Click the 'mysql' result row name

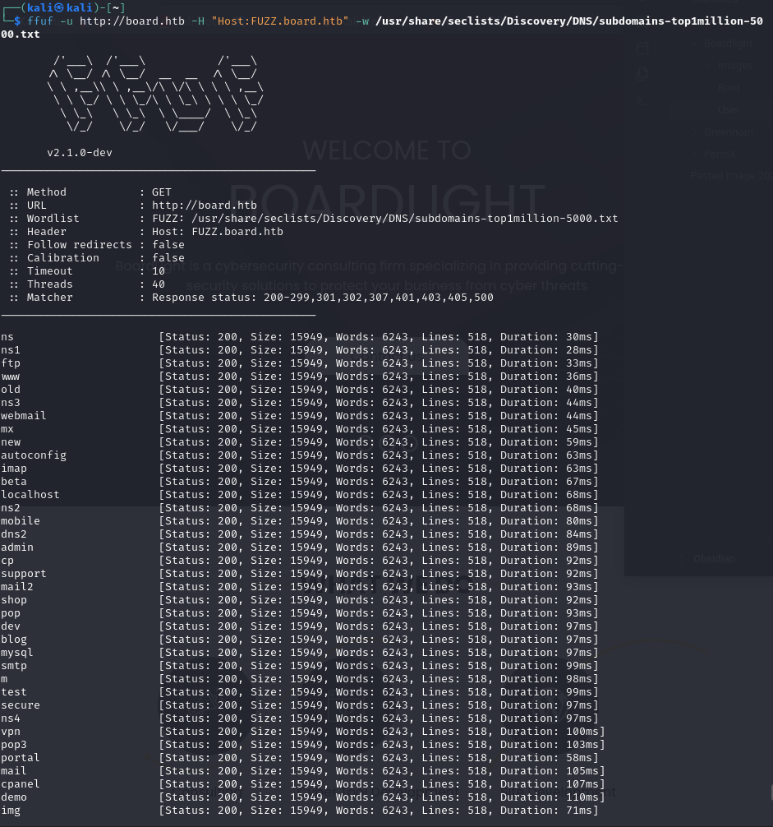(x=17, y=653)
